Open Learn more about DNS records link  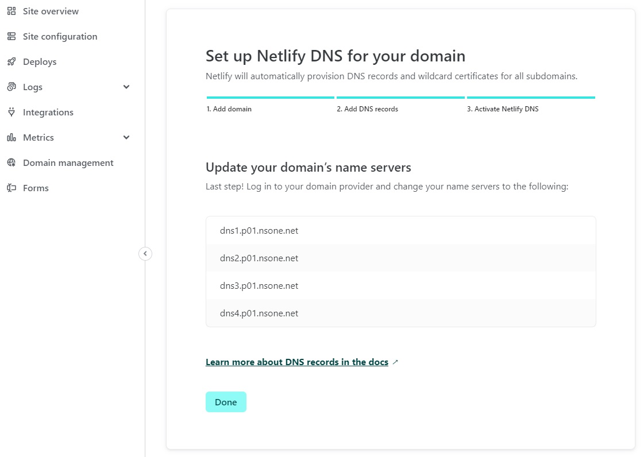click(x=297, y=362)
